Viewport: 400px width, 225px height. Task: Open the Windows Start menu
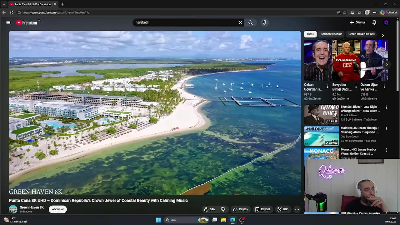(158, 220)
